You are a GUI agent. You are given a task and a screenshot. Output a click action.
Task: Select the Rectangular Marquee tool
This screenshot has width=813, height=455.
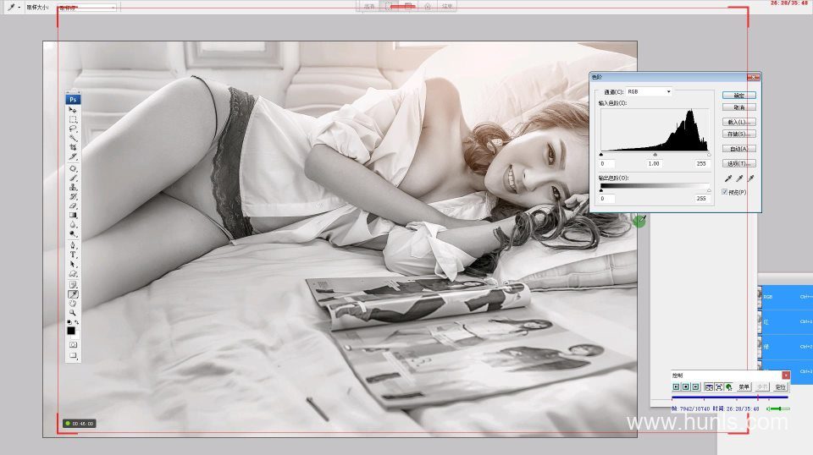(x=73, y=119)
